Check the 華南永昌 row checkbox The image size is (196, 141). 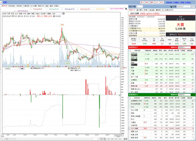tap(130, 86)
